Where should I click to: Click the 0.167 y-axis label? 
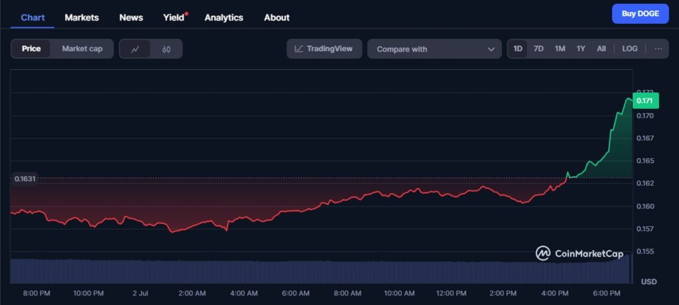click(645, 138)
